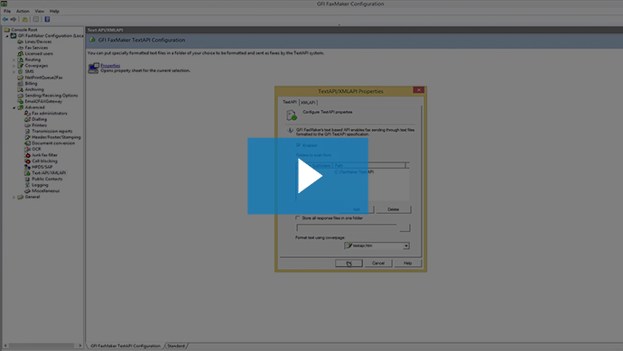Select Miscellaneous in the tree
This screenshot has width=623, height=351.
[x=46, y=190]
